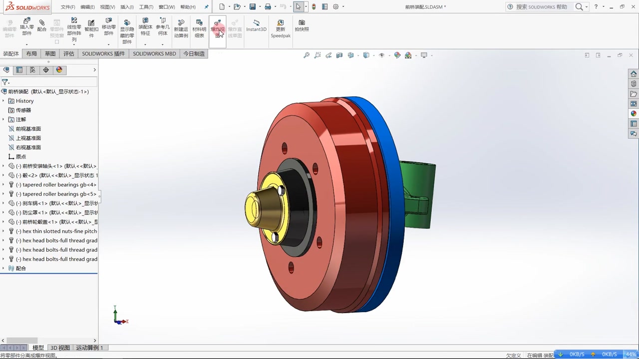This screenshot has width=639, height=359.
Task: Click the New document icon
Action: tap(222, 6)
